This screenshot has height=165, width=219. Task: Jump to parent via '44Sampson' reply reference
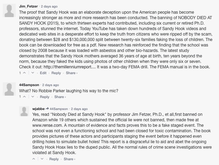[x=59, y=109]
